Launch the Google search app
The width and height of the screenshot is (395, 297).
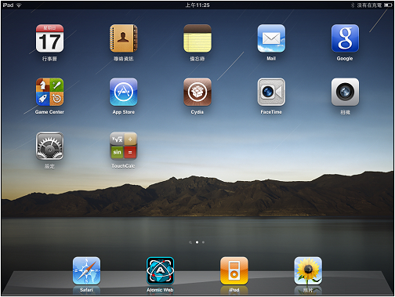pyautogui.click(x=345, y=38)
